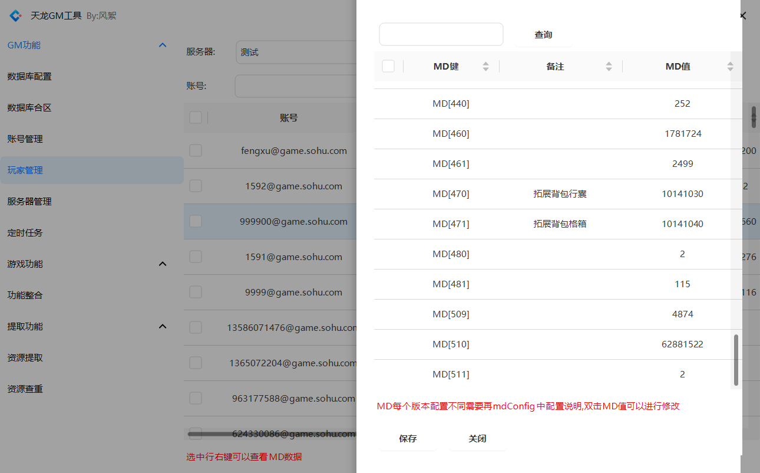Image resolution: width=760 pixels, height=473 pixels.
Task: Click the 保存 button
Action: point(408,439)
